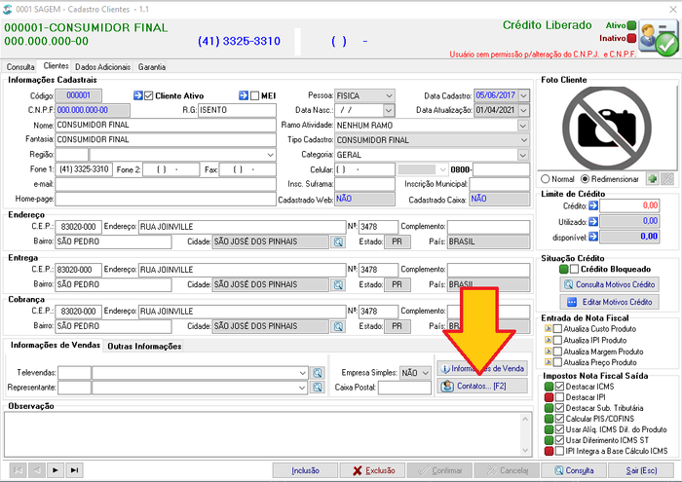Search city with Cobrança Cidade magnifier icon
This screenshot has height=482, width=682.
(338, 326)
